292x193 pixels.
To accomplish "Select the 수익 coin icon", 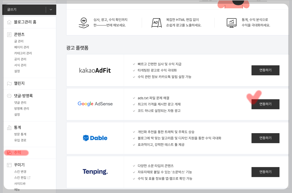I will (x=9, y=152).
